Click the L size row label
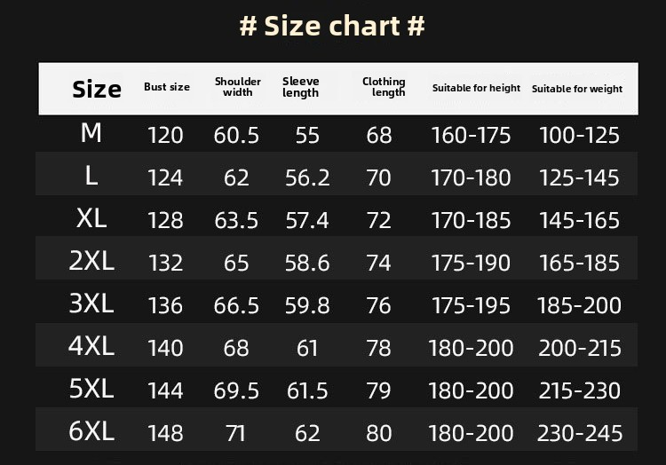Image resolution: width=666 pixels, height=465 pixels. click(x=91, y=176)
